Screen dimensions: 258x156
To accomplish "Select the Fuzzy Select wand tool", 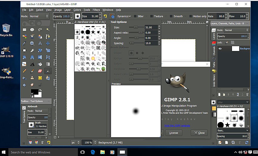I will coord(48,30).
